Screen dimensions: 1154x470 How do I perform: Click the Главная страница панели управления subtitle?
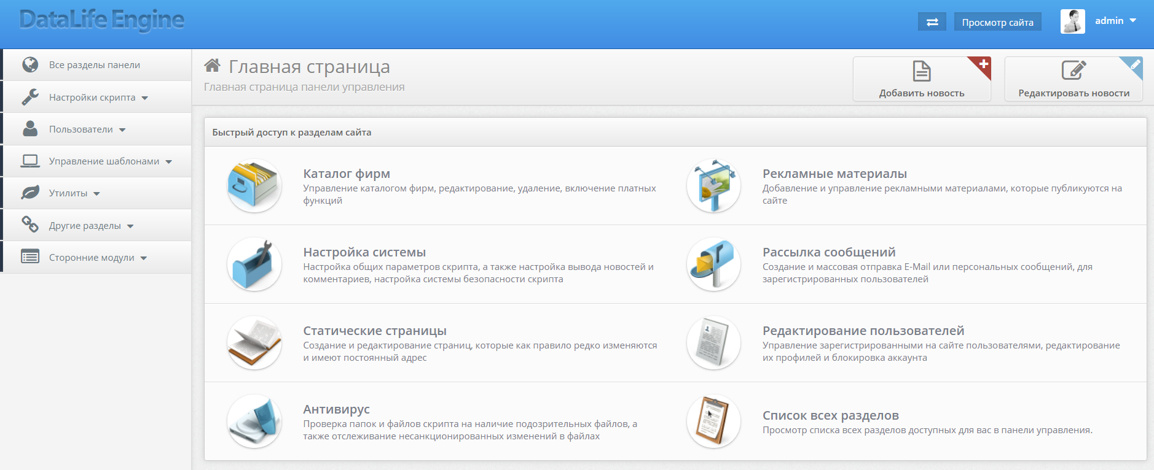[x=304, y=87]
